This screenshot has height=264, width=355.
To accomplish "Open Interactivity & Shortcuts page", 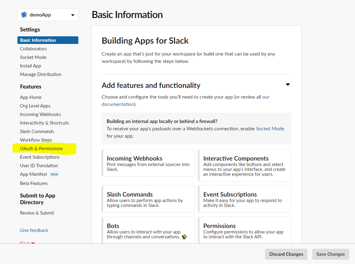I will coord(45,123).
